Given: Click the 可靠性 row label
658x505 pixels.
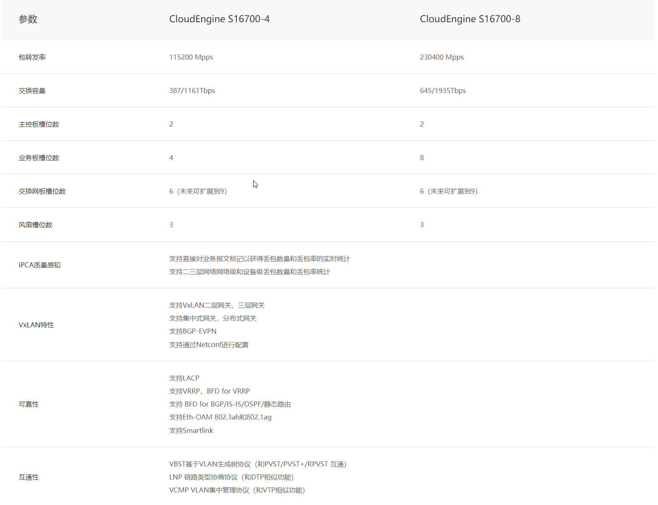Looking at the screenshot, I should tap(29, 404).
